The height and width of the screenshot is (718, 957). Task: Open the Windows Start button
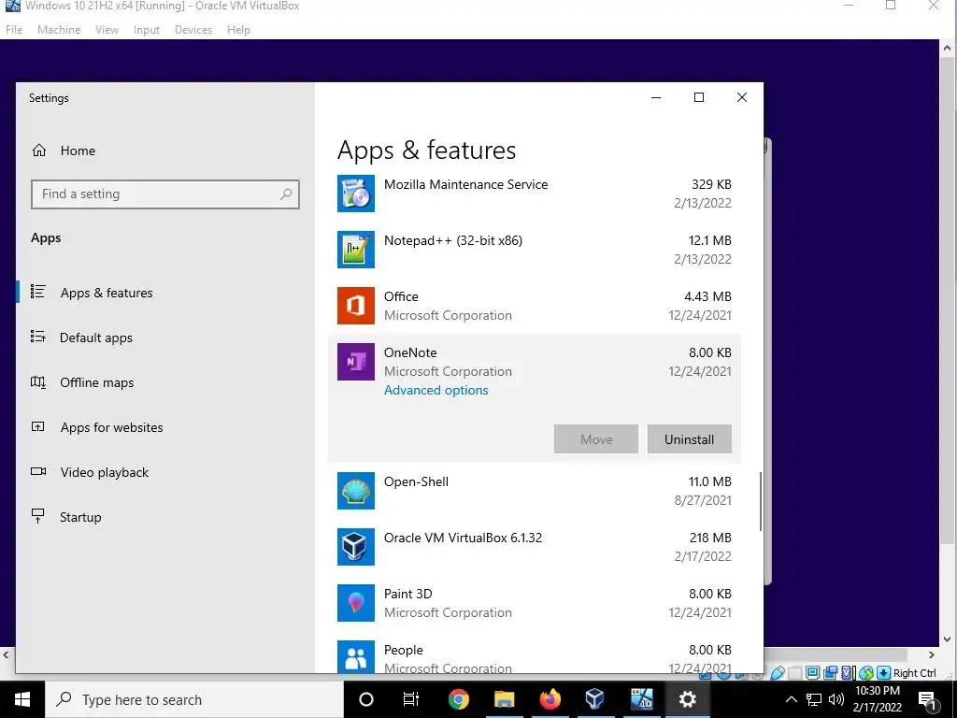click(22, 699)
